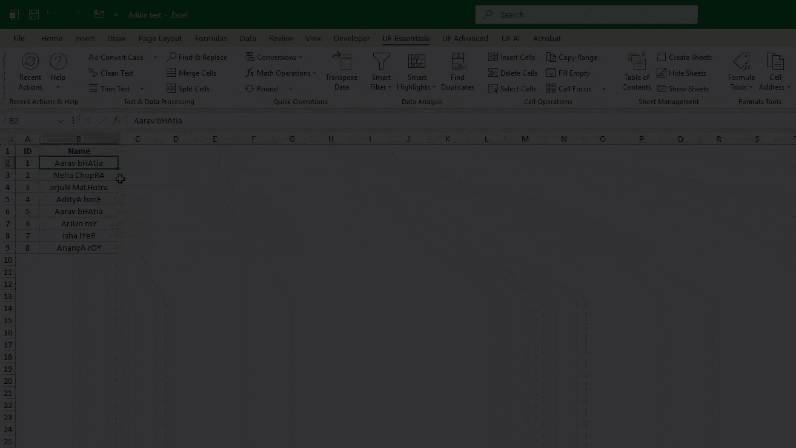This screenshot has width=796, height=448.
Task: Open the Find Duplicates tool
Action: point(457,71)
